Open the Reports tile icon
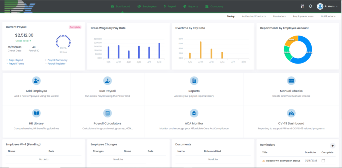 (x=194, y=81)
